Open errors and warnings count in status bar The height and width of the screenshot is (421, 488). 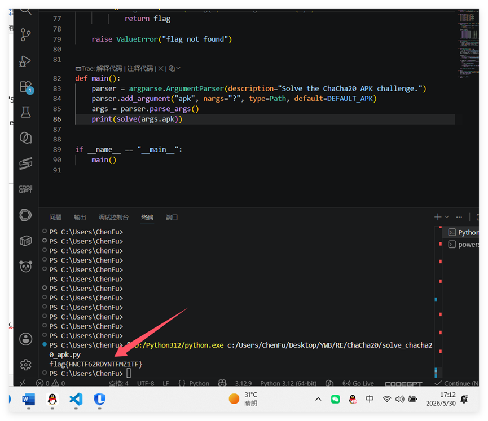click(x=50, y=383)
